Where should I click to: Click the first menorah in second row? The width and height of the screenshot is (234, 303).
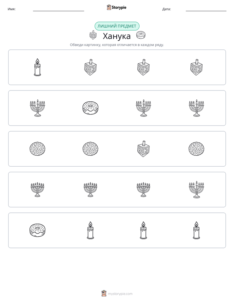point(37,108)
